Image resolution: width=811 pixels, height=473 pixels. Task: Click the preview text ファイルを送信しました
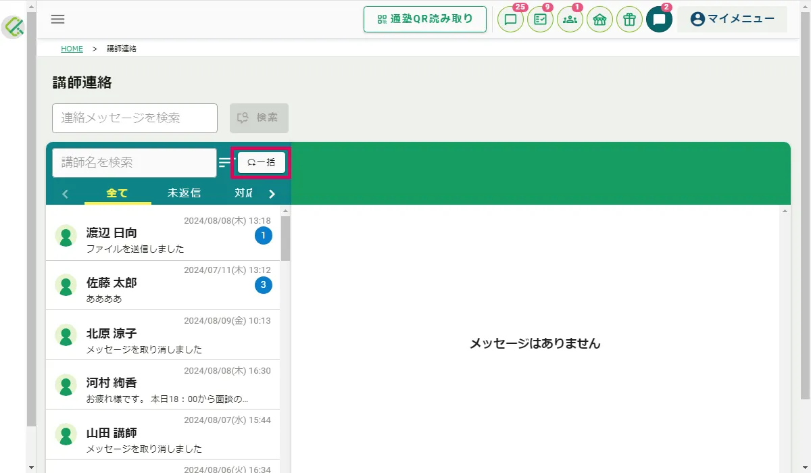tap(135, 249)
